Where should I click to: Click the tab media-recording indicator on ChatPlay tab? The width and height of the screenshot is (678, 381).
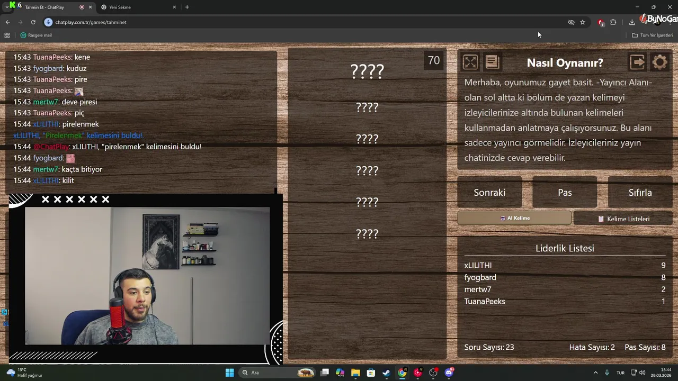coord(82,7)
